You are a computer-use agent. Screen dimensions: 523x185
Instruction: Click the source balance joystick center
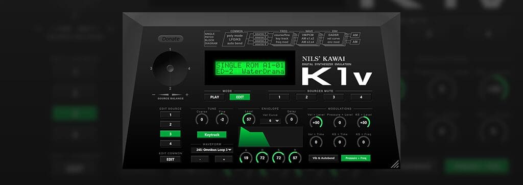coord(170,68)
